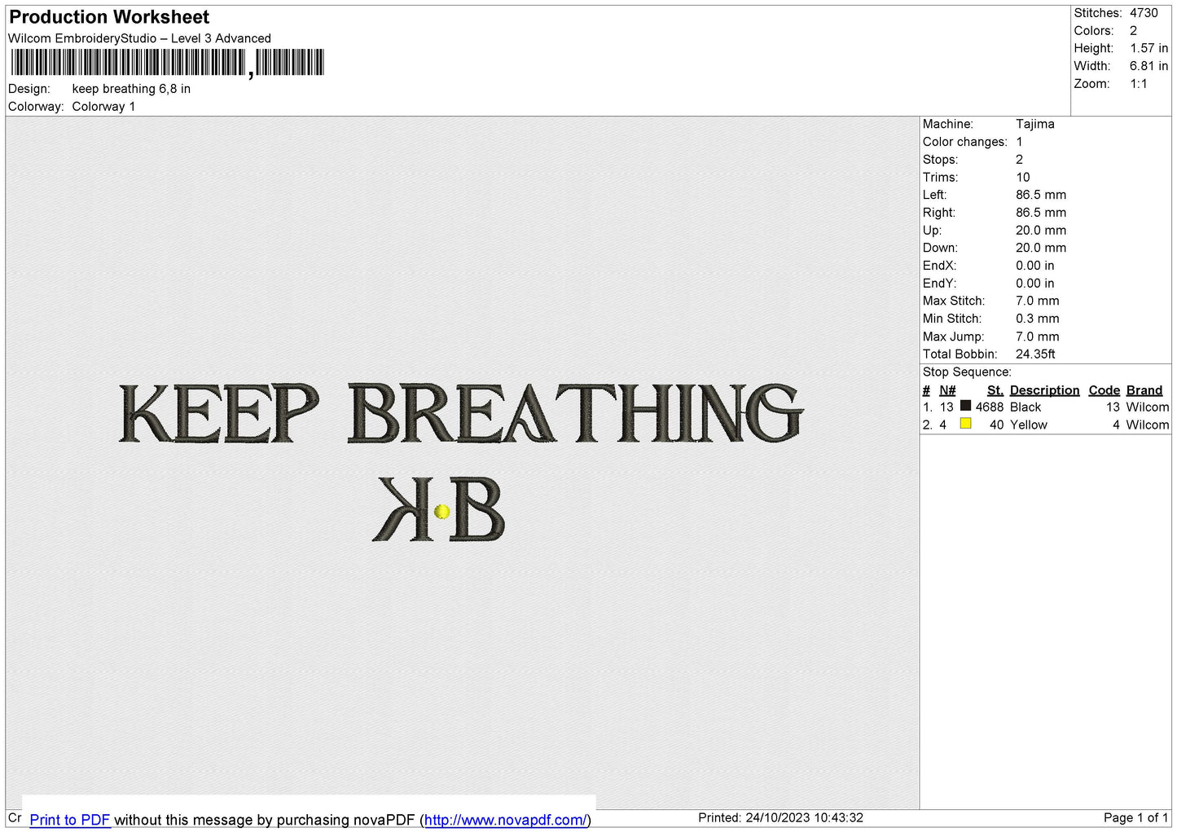Click the black color swatch in Stop Sequence

965,406
